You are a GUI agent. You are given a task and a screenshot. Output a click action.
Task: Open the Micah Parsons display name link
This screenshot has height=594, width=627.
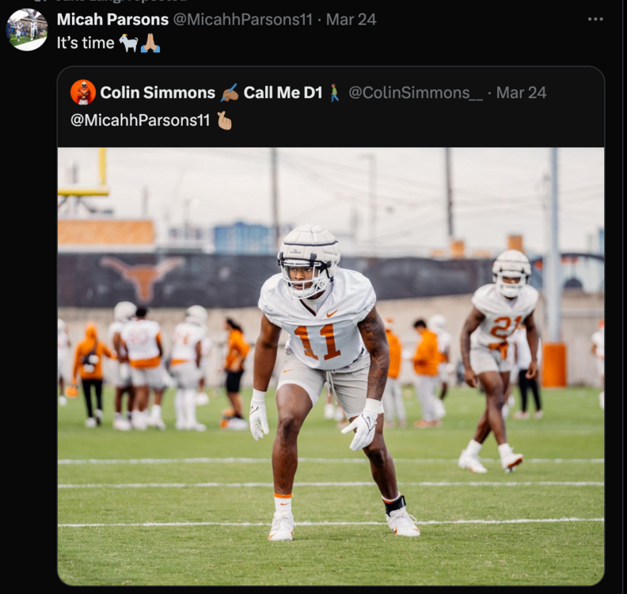click(x=112, y=19)
